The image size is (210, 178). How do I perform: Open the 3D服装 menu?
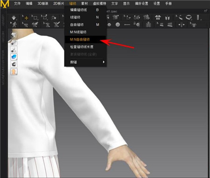pyautogui.click(x=43, y=3)
